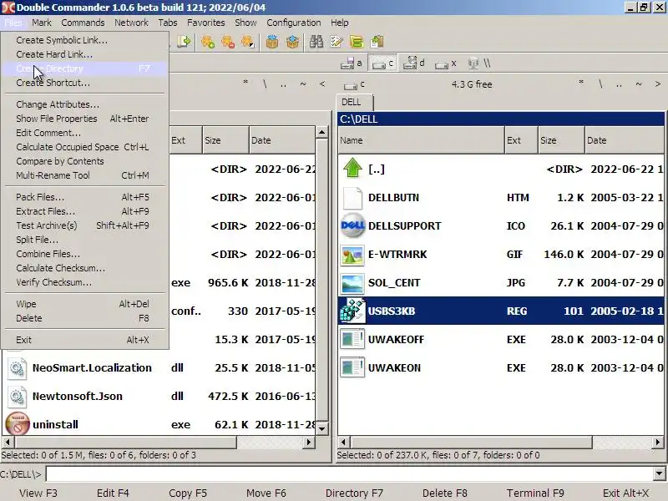
Task: Click right panel root (\) button
Action: pos(600,84)
